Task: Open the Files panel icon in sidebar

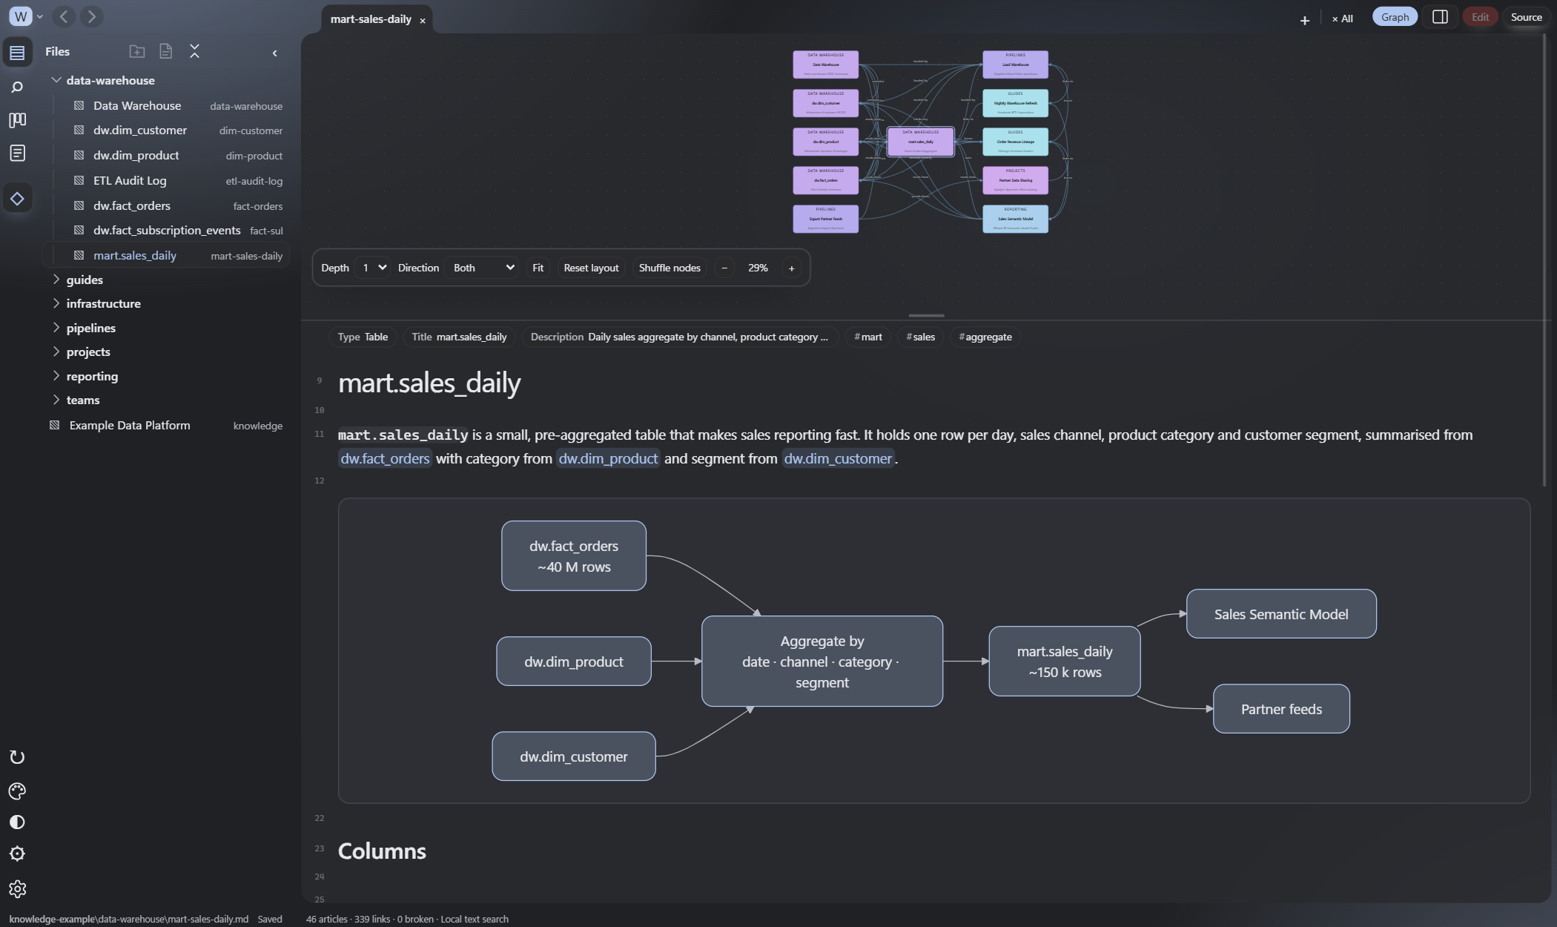Action: point(17,53)
